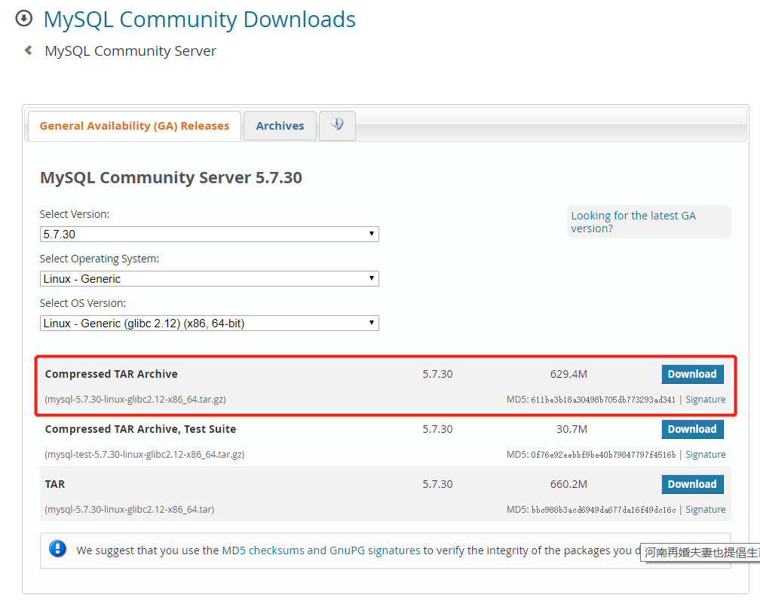Viewport: 760px width, 604px height.
Task: Open Looking for the latest GA version link
Action: point(633,222)
